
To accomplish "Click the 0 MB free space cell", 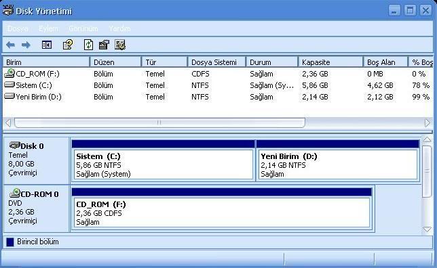I will coord(375,74).
